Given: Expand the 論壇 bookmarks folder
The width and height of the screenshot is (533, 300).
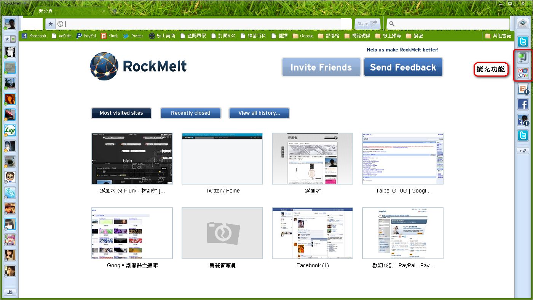Looking at the screenshot, I should pyautogui.click(x=414, y=36).
